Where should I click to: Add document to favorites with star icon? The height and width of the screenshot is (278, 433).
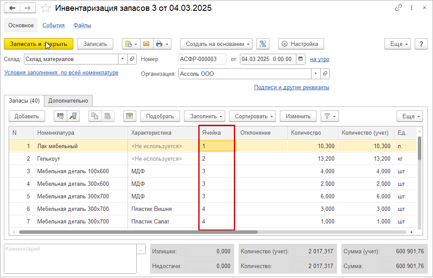click(46, 8)
